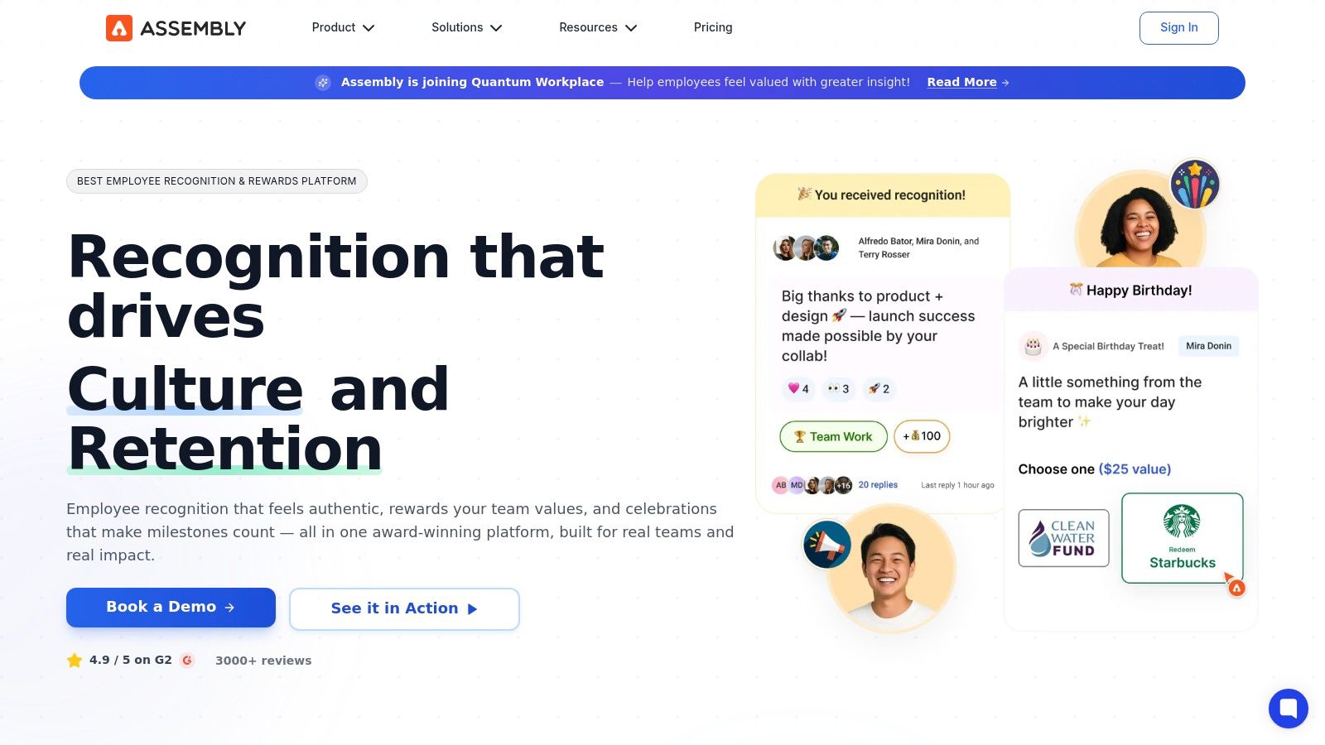This screenshot has width=1325, height=745.
Task: Click the party popper icon in recognition header
Action: 804,194
